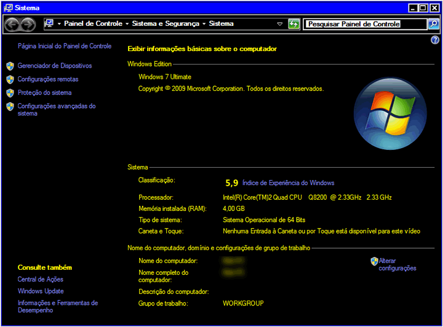443x327 pixels.
Task: Click the Back navigation arrow
Action: pos(12,24)
